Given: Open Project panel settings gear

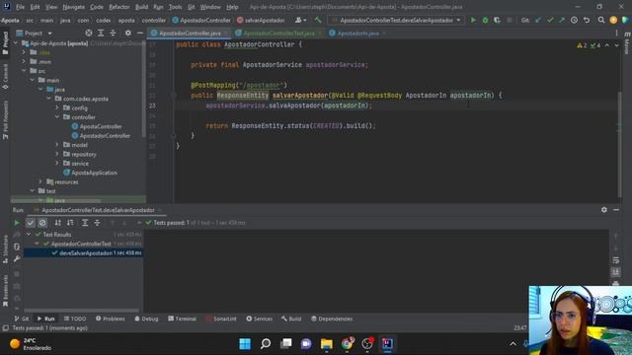Looking at the screenshot, I should point(127,33).
